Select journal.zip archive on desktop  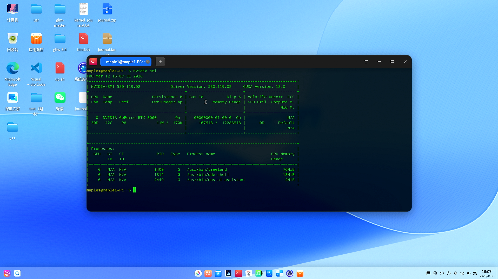pyautogui.click(x=107, y=10)
